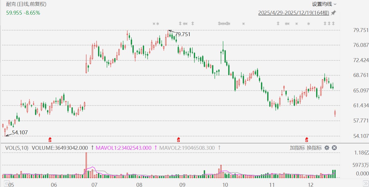Select the latest red candlestick after the gap down
The height and width of the screenshot is (187, 369).
(335, 113)
